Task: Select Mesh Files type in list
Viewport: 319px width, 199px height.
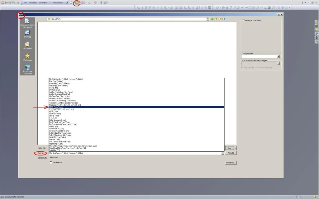Action: click(136, 146)
